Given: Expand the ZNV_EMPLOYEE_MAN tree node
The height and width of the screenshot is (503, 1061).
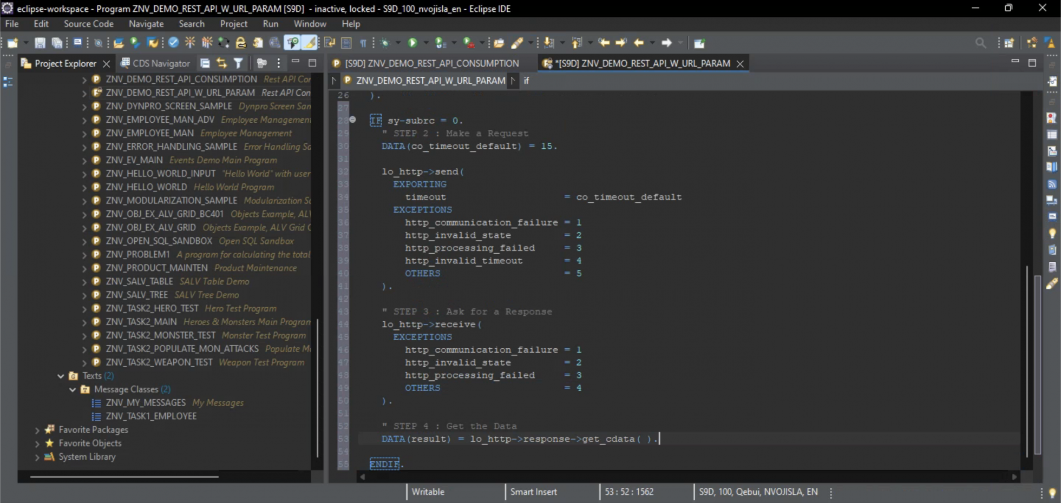Looking at the screenshot, I should coord(84,133).
